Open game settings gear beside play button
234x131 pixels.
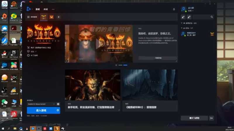(x=58, y=110)
